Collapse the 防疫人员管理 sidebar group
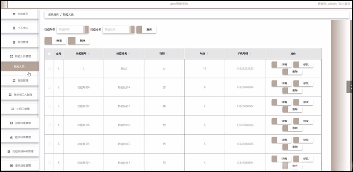 click(20, 56)
